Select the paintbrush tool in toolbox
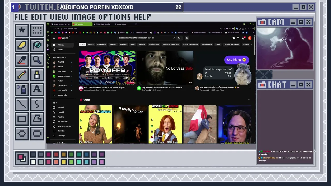This screenshot has height=186, width=331. point(37,75)
